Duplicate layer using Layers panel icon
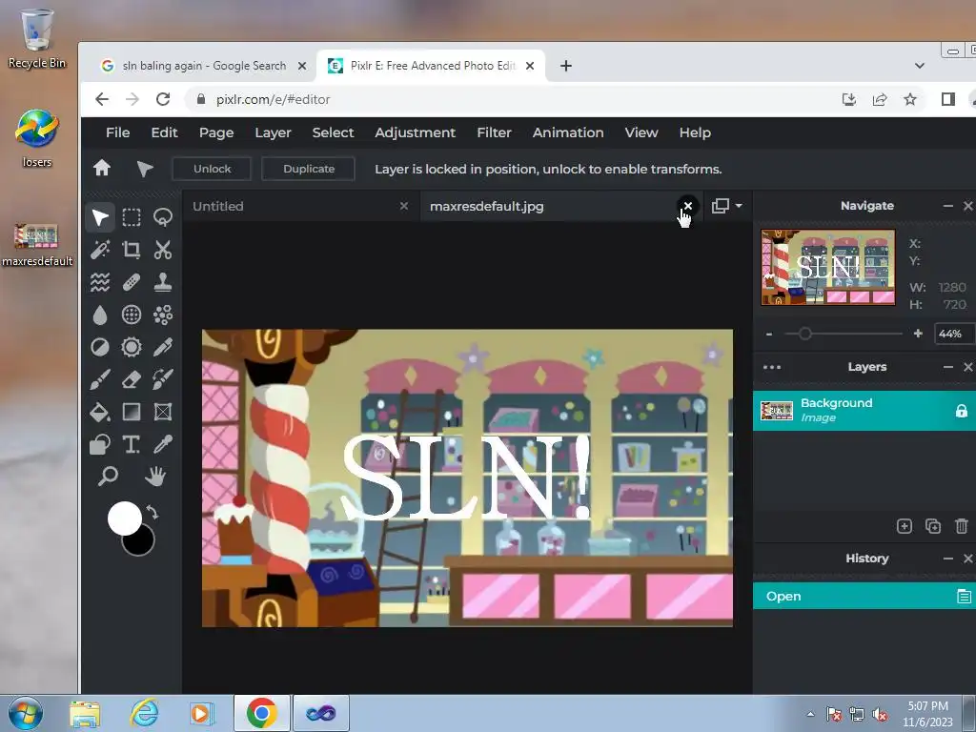 coord(933,526)
